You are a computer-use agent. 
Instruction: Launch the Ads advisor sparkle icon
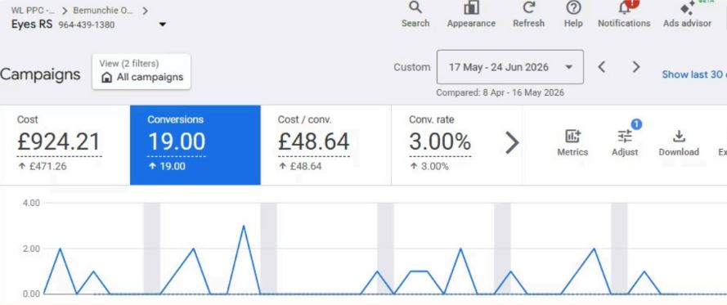point(687,8)
